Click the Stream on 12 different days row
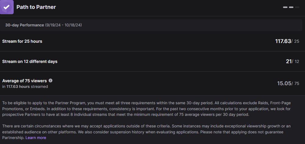The image size is (305, 144). tap(30, 61)
